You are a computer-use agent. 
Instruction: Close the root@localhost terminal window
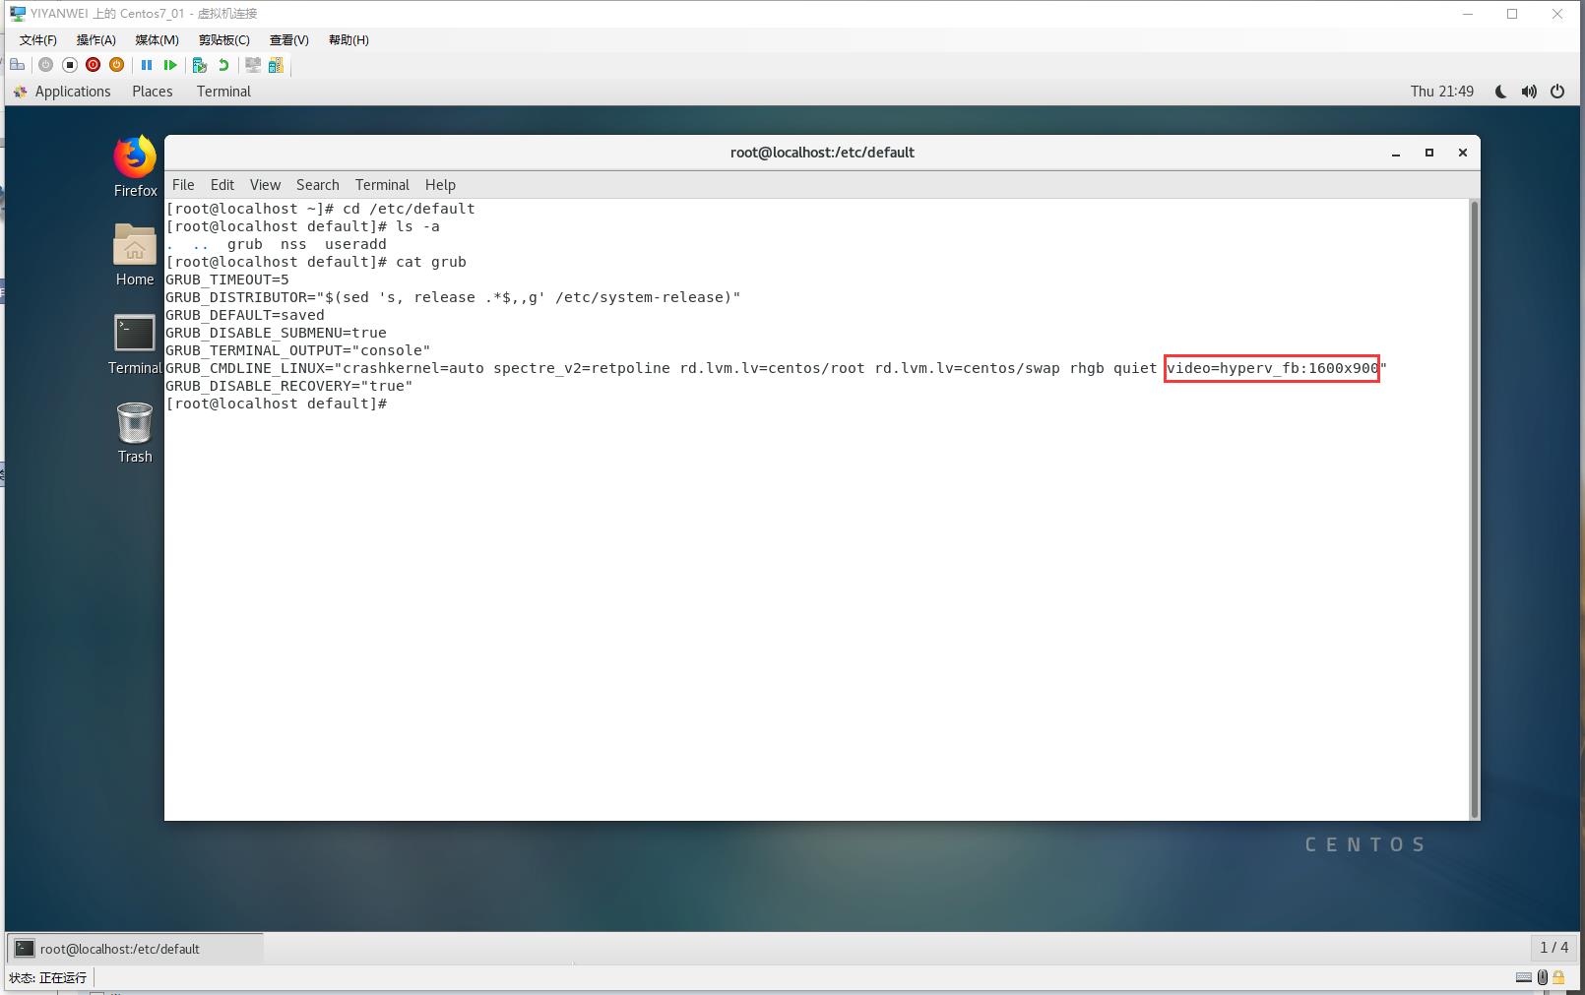(x=1463, y=153)
